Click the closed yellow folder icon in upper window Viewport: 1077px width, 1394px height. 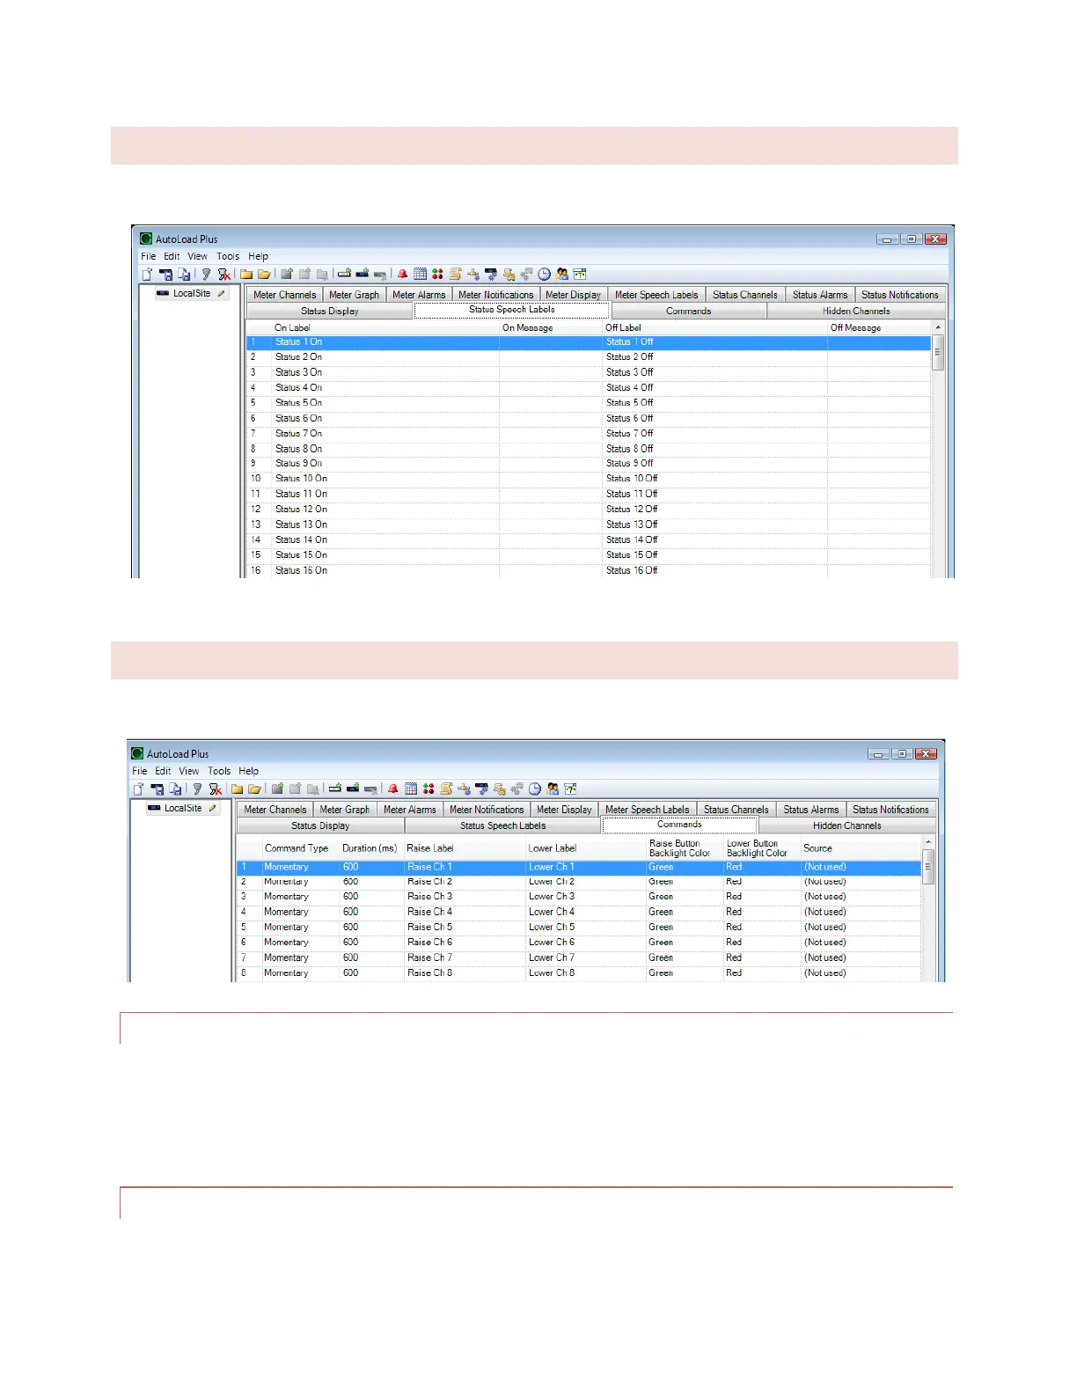point(246,275)
